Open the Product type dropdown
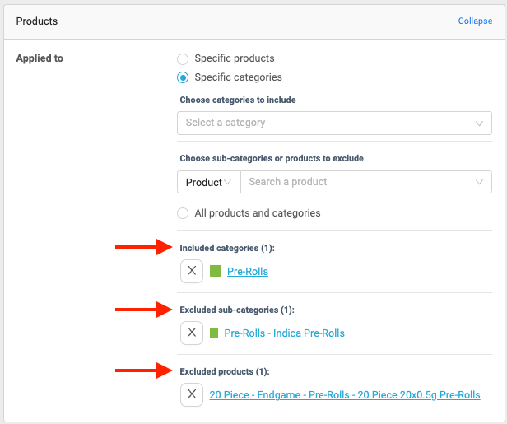 click(x=208, y=182)
